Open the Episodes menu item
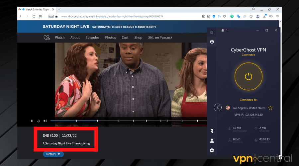This screenshot has width=299, height=166. coord(92,38)
